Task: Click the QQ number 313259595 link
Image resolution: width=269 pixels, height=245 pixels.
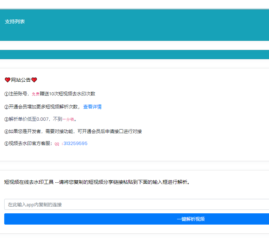Action: click(x=75, y=144)
